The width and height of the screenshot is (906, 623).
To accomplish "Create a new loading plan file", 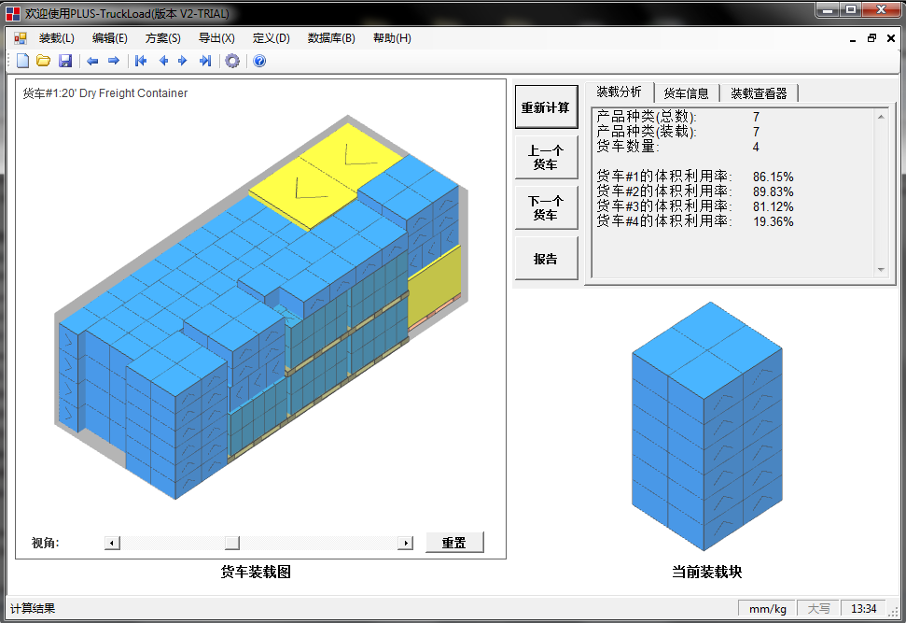I will [x=22, y=60].
